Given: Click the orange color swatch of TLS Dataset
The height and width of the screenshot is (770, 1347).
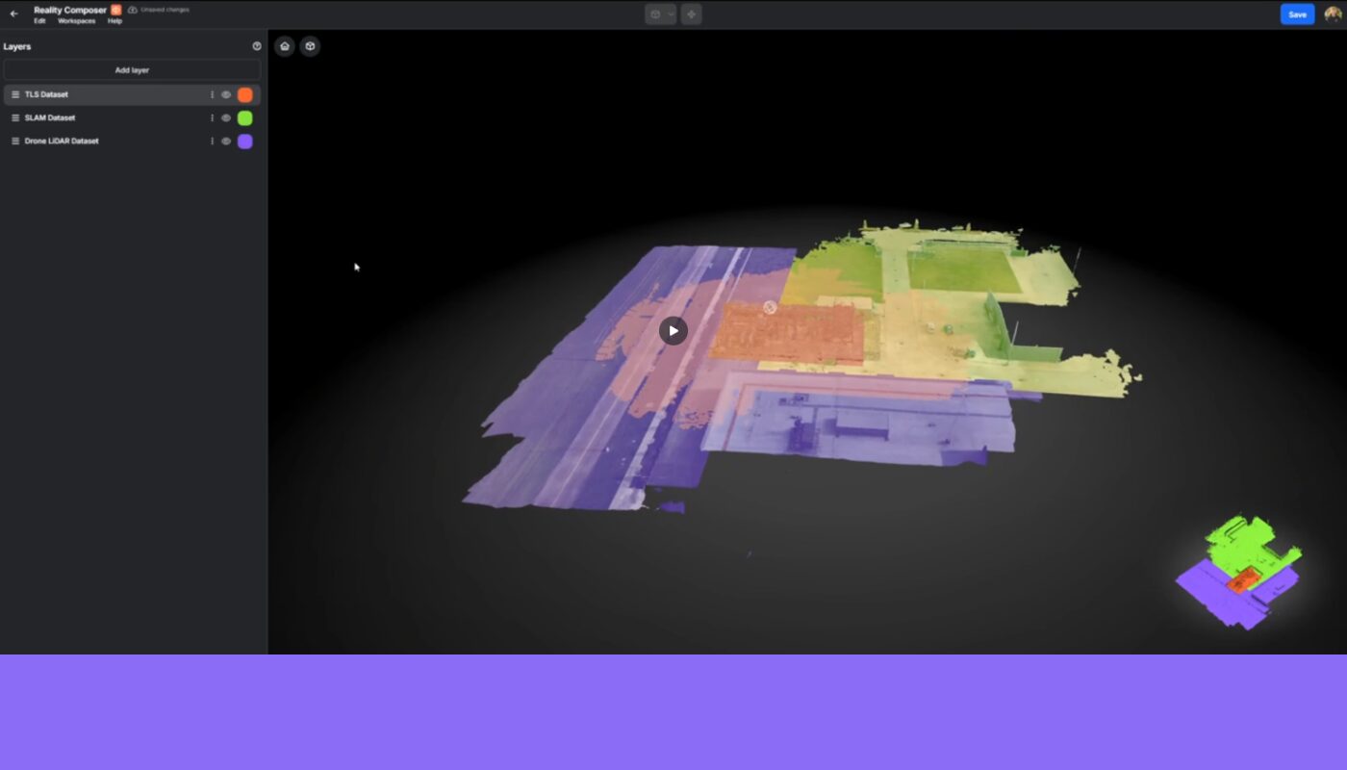Looking at the screenshot, I should coord(244,94).
